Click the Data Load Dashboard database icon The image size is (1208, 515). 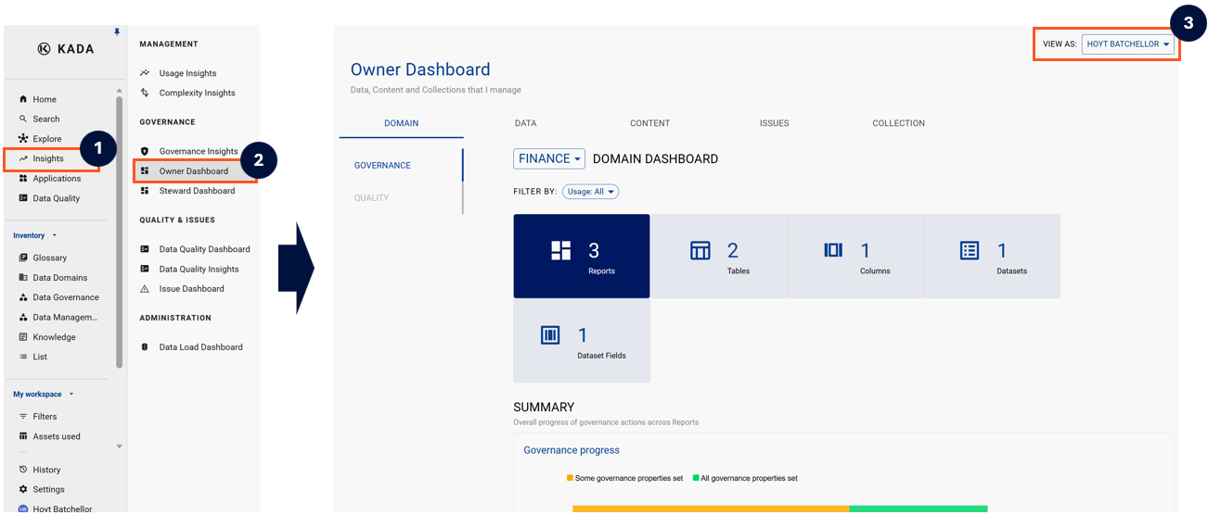tap(145, 347)
